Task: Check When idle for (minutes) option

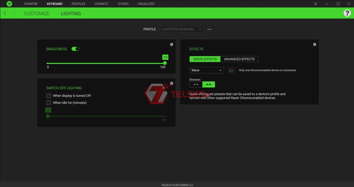Action: 49,103
